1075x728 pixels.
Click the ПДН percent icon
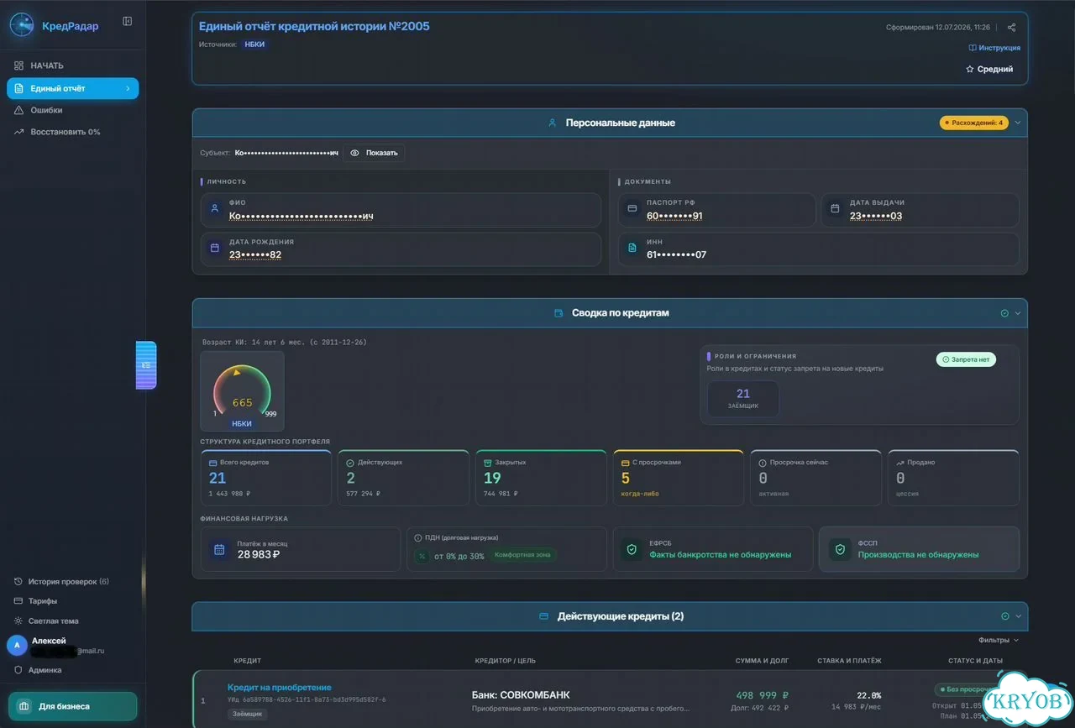click(x=422, y=556)
